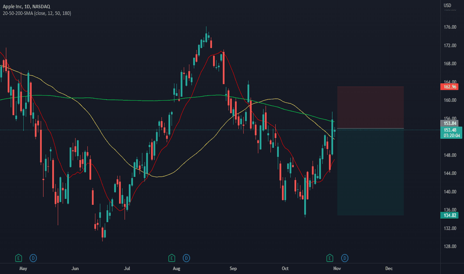This screenshot has width=464, height=274.
Task: Click the November dividend D marker
Action: [345, 258]
